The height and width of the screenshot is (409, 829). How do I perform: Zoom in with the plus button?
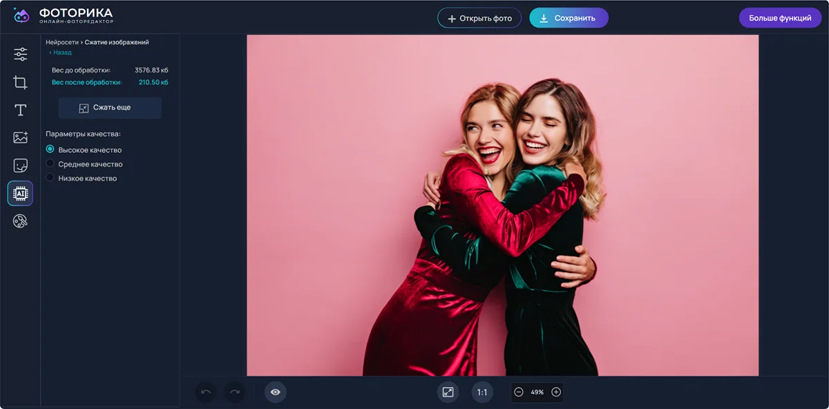coord(556,392)
